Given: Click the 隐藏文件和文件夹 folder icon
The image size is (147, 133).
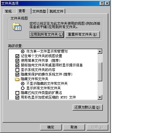Looking at the screenshot, I should 17,79.
